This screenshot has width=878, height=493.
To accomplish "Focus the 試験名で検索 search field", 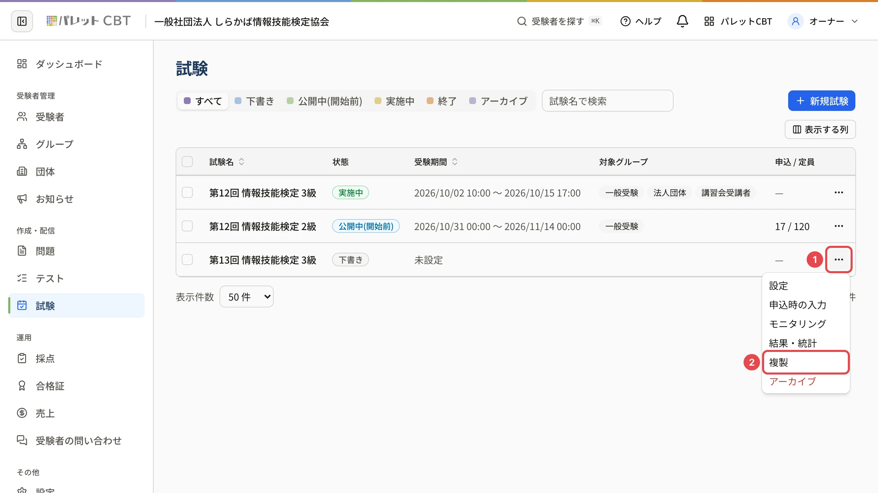I will click(607, 101).
